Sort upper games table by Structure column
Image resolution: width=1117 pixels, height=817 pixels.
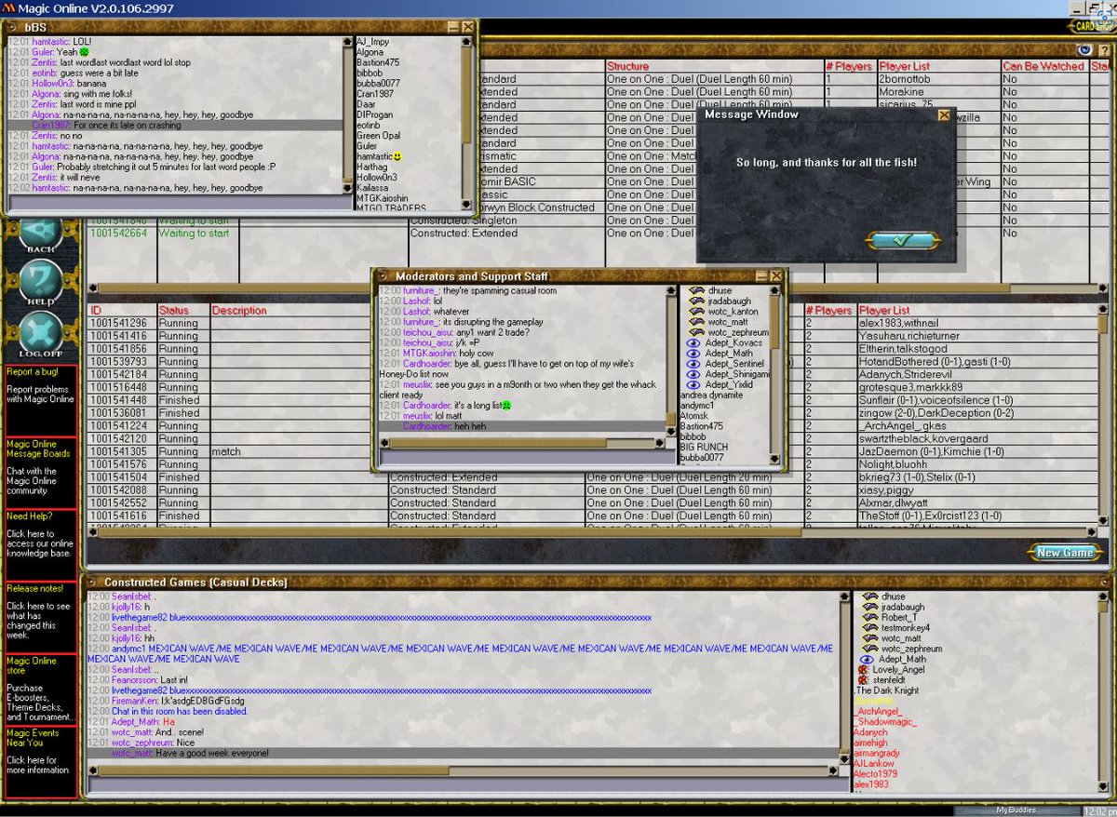pos(627,67)
